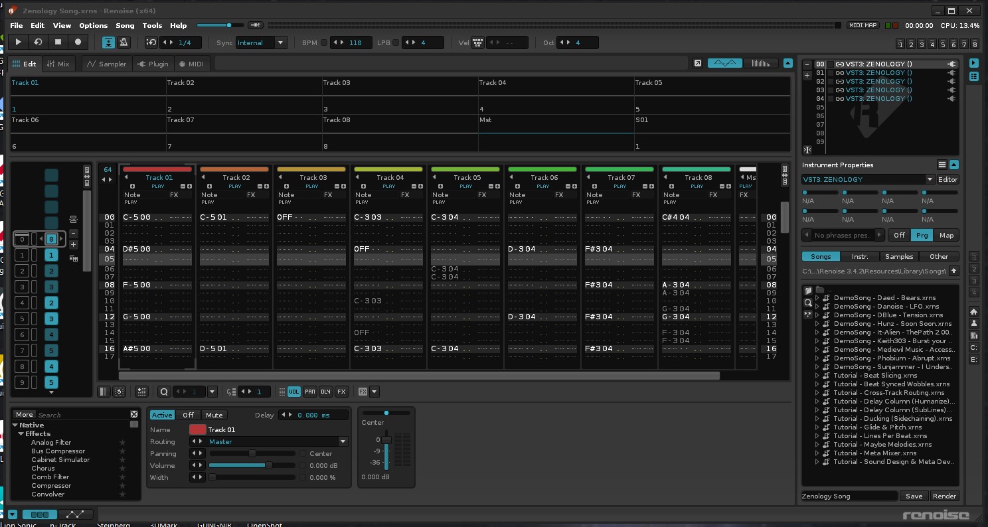Set Track 01 state to Mute
988x527 pixels.
[214, 415]
